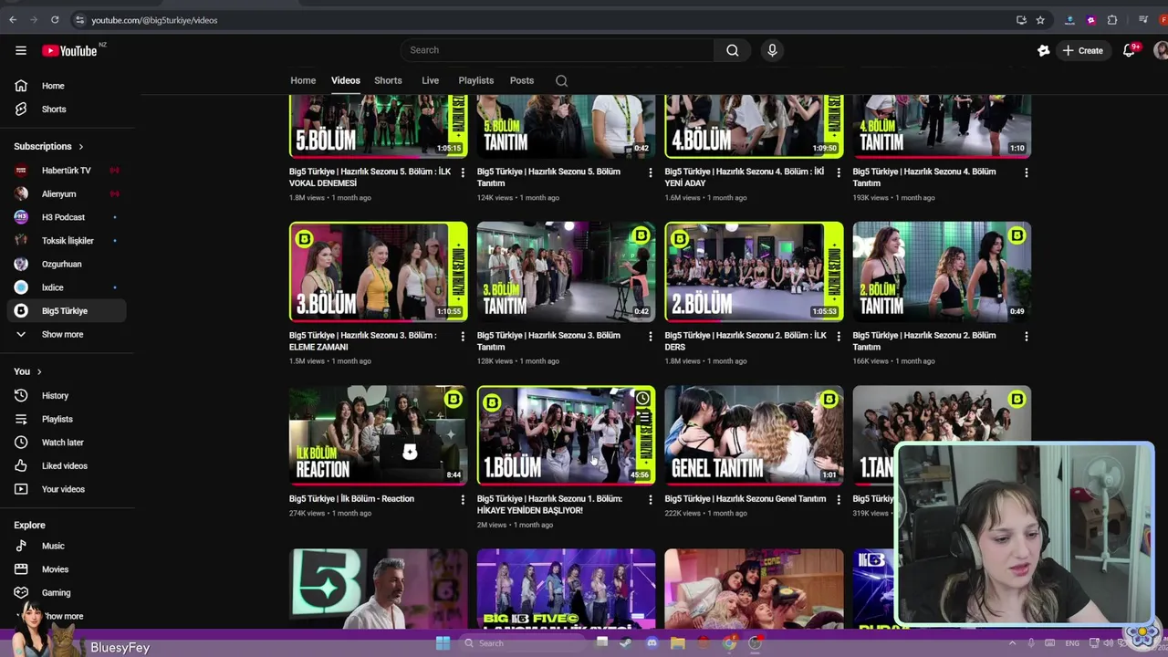Expand the Subscriptions section arrow
Viewport: 1168px width, 657px height.
click(x=80, y=146)
